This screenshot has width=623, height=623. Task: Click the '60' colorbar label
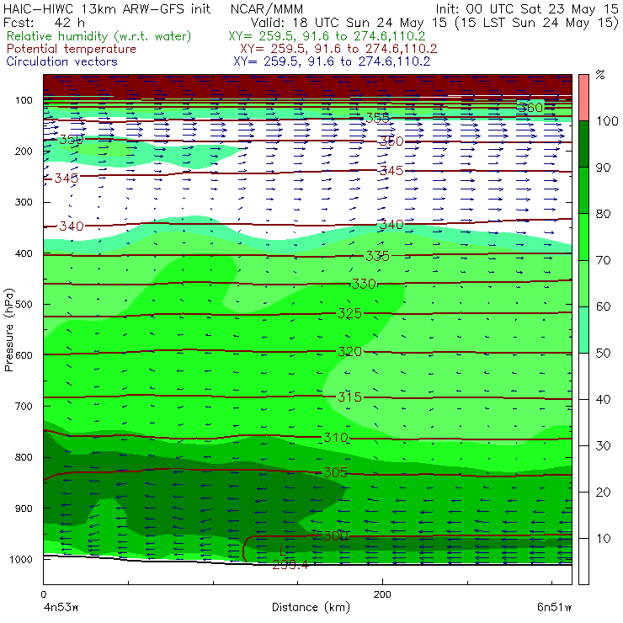coord(603,306)
